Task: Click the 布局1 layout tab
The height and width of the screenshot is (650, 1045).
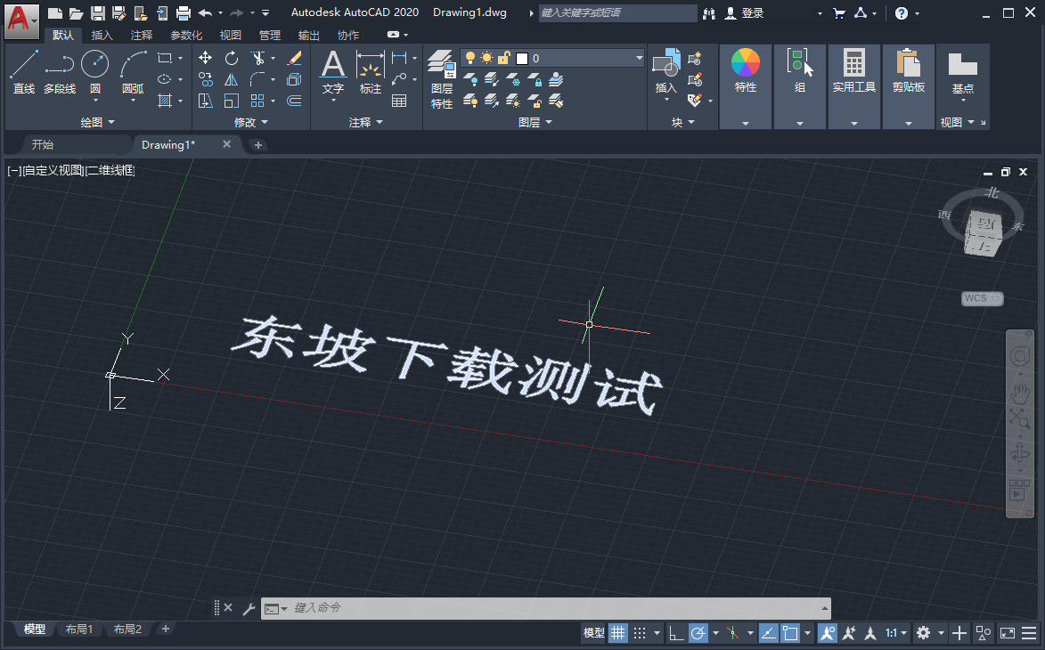Action: [78, 629]
